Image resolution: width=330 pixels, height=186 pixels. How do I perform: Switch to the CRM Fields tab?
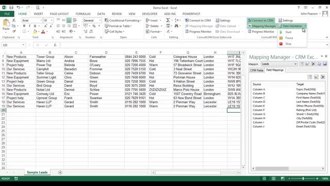tap(257, 70)
